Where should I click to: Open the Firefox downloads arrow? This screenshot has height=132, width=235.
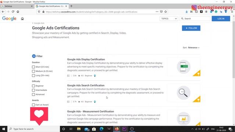point(187,12)
